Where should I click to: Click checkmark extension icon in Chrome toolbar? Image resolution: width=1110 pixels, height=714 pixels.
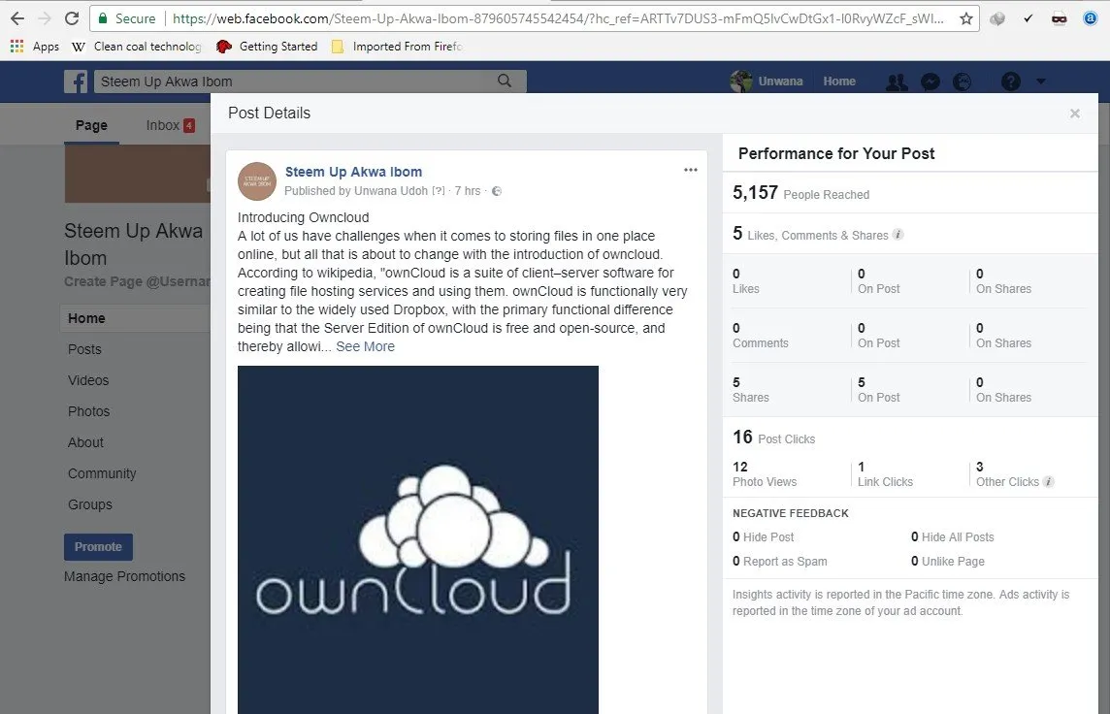tap(1028, 18)
